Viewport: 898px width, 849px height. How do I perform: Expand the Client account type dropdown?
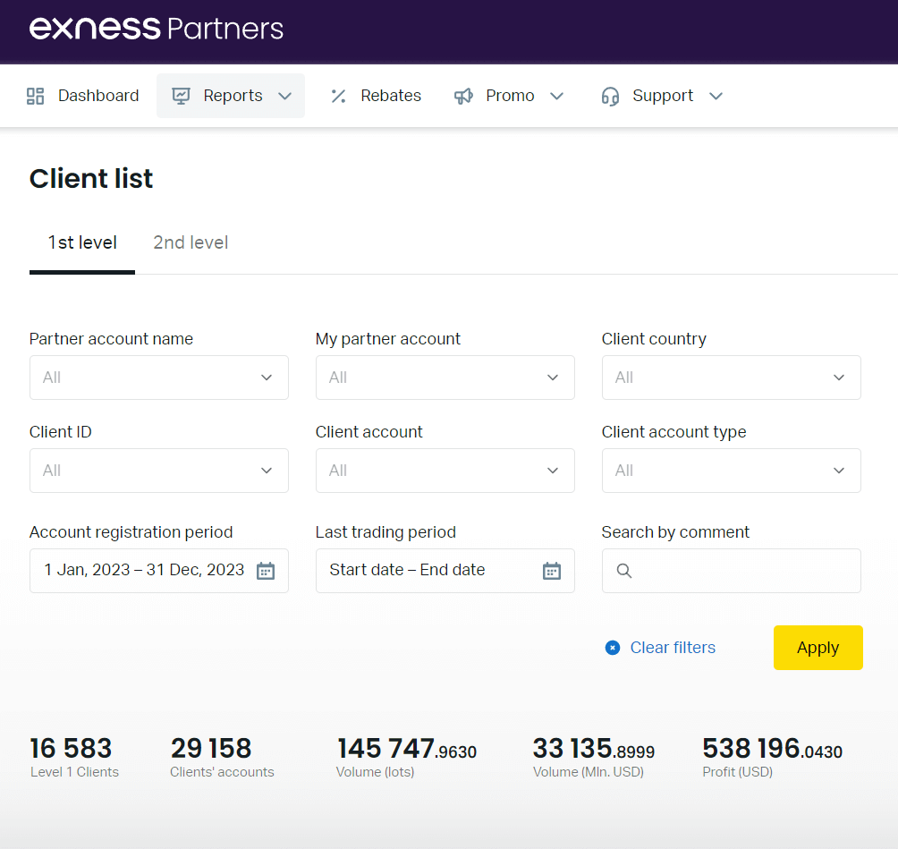[732, 471]
